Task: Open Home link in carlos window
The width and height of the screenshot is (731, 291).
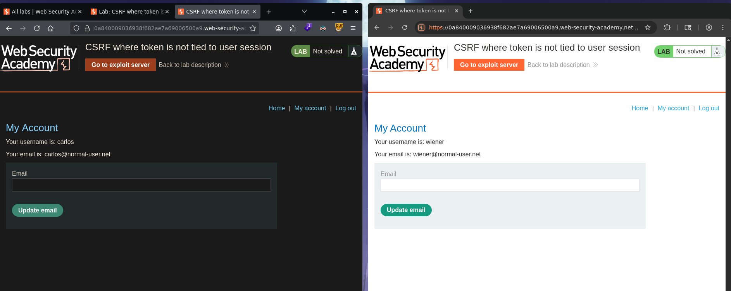Action: pyautogui.click(x=277, y=108)
